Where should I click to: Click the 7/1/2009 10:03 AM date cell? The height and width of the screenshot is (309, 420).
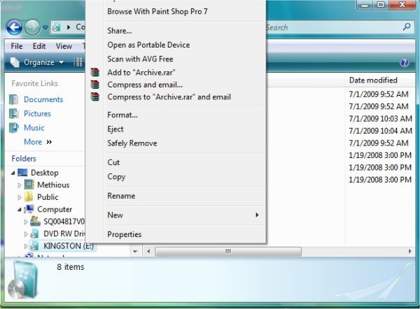[380, 119]
